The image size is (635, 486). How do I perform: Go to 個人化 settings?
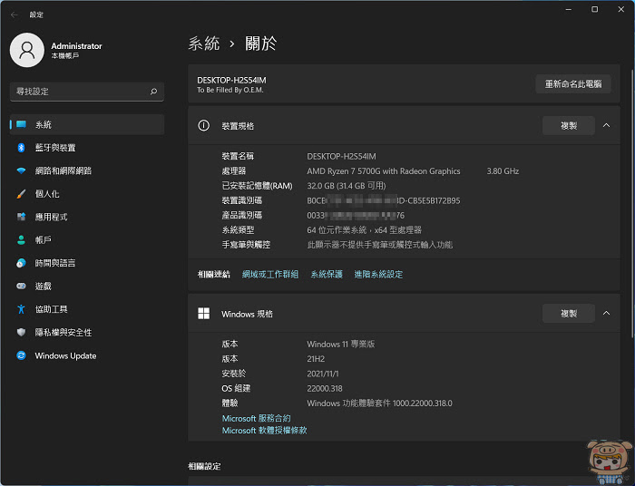click(87, 194)
